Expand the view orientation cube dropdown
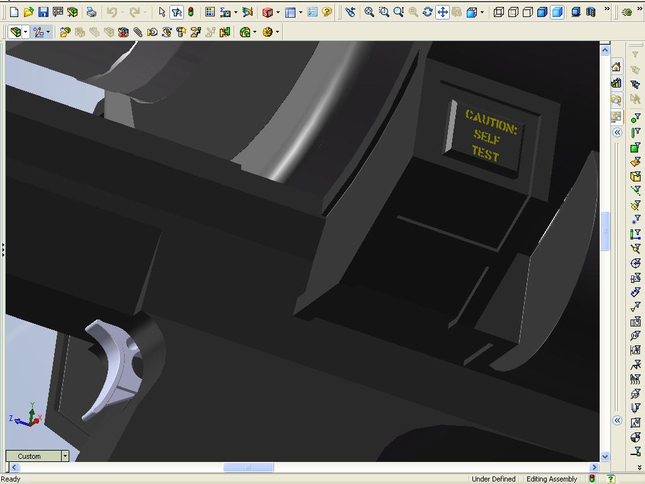The image size is (645, 484). point(482,12)
